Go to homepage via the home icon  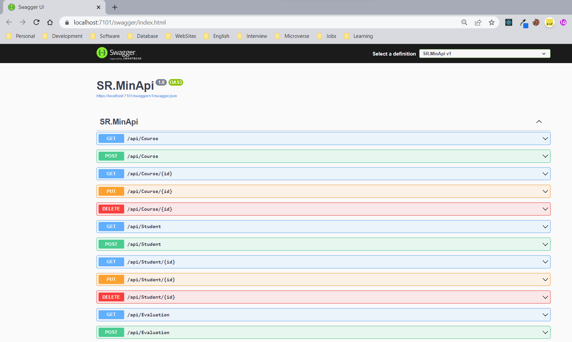(x=50, y=22)
